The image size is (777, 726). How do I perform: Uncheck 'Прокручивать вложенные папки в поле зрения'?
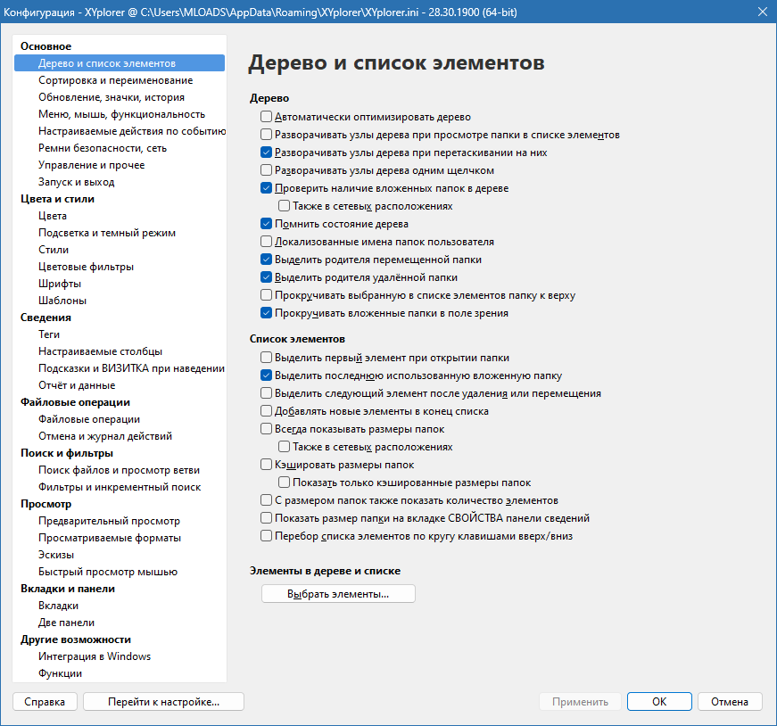point(266,313)
